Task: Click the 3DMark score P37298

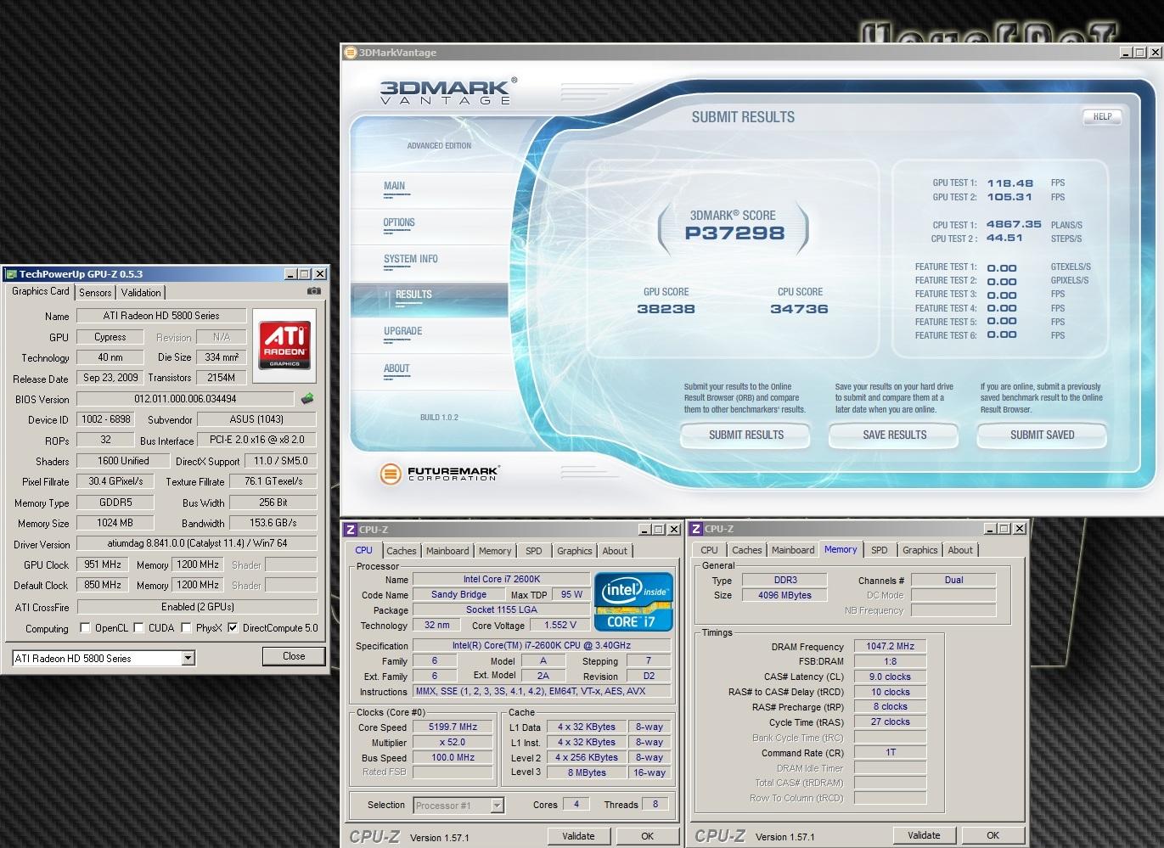Action: (x=734, y=233)
